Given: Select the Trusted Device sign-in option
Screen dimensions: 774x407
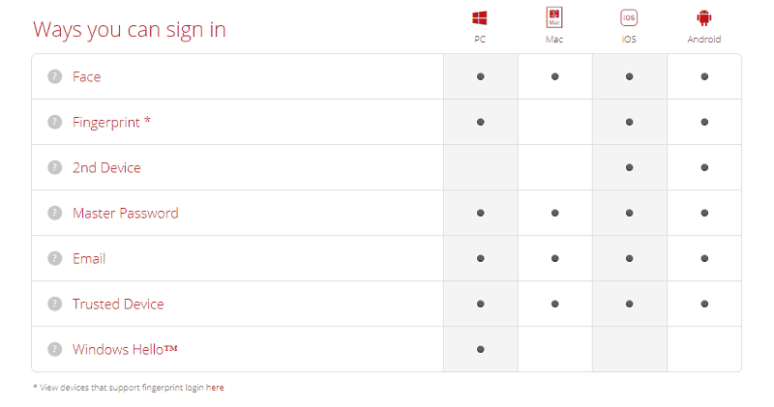Looking at the screenshot, I should point(118,304).
